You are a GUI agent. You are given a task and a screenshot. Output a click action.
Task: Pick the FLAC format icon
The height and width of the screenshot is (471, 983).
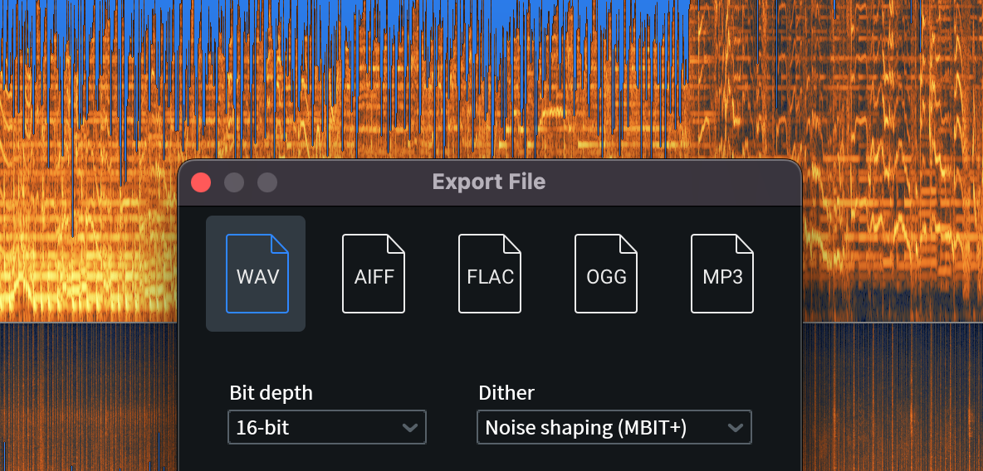coord(490,274)
